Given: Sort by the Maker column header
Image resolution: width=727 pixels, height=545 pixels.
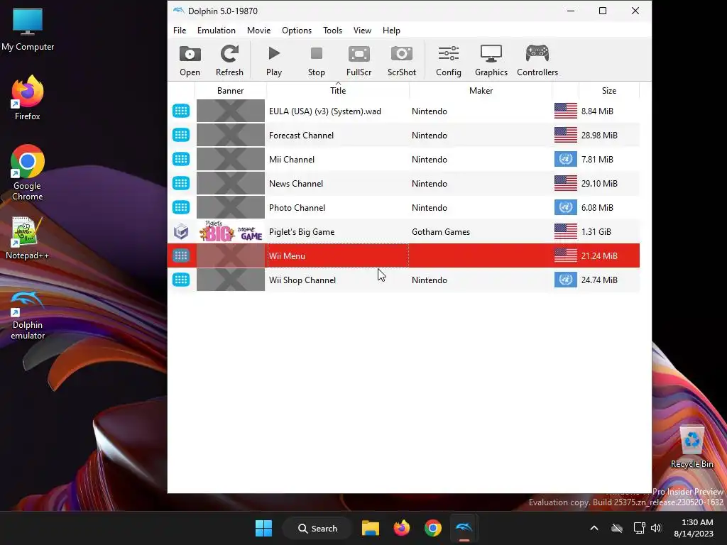Looking at the screenshot, I should click(481, 90).
